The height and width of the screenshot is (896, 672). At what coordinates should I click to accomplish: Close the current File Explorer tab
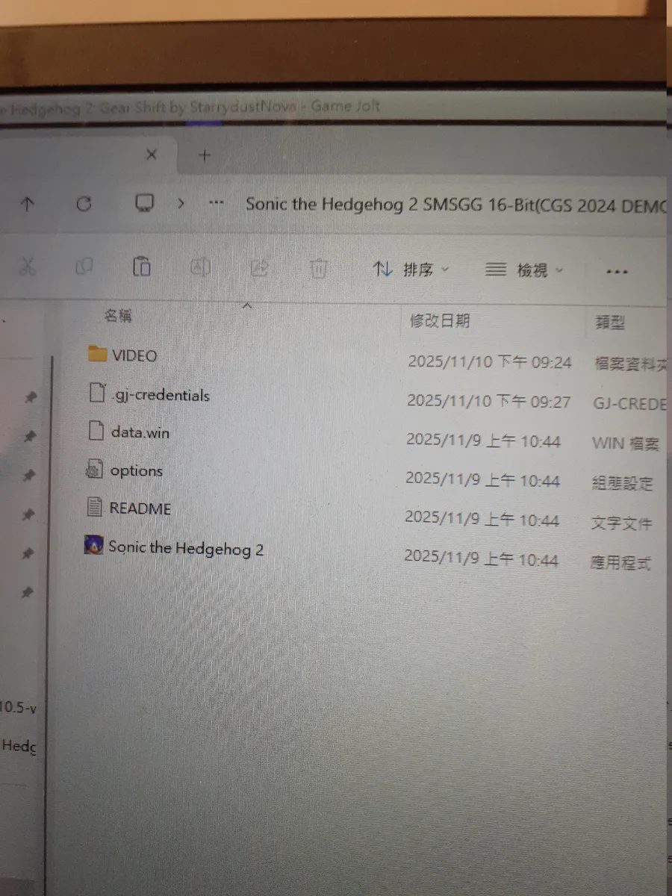(x=152, y=155)
